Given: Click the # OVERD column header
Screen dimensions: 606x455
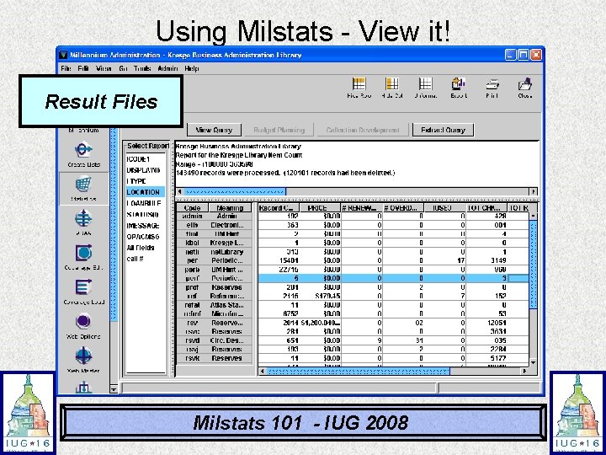Looking at the screenshot, I should (403, 208).
